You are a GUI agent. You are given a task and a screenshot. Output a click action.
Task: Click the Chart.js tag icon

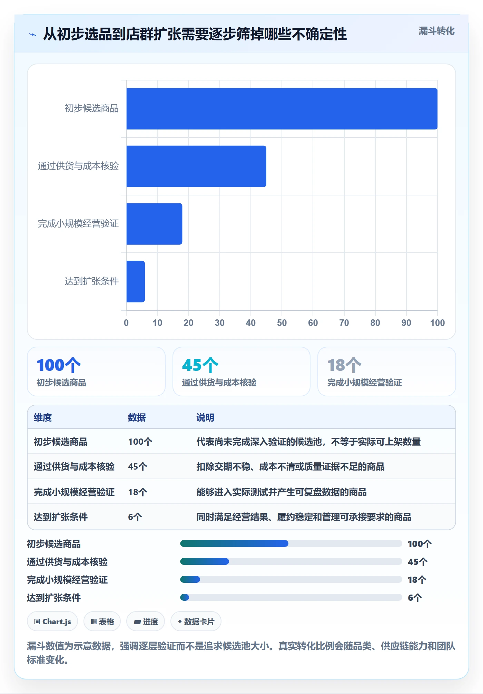(x=37, y=622)
